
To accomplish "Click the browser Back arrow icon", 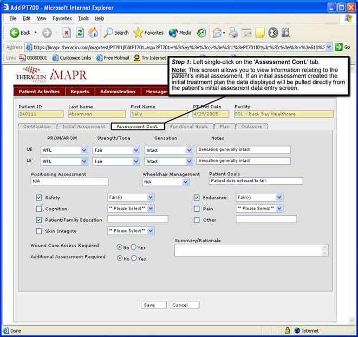I will pos(15,33).
